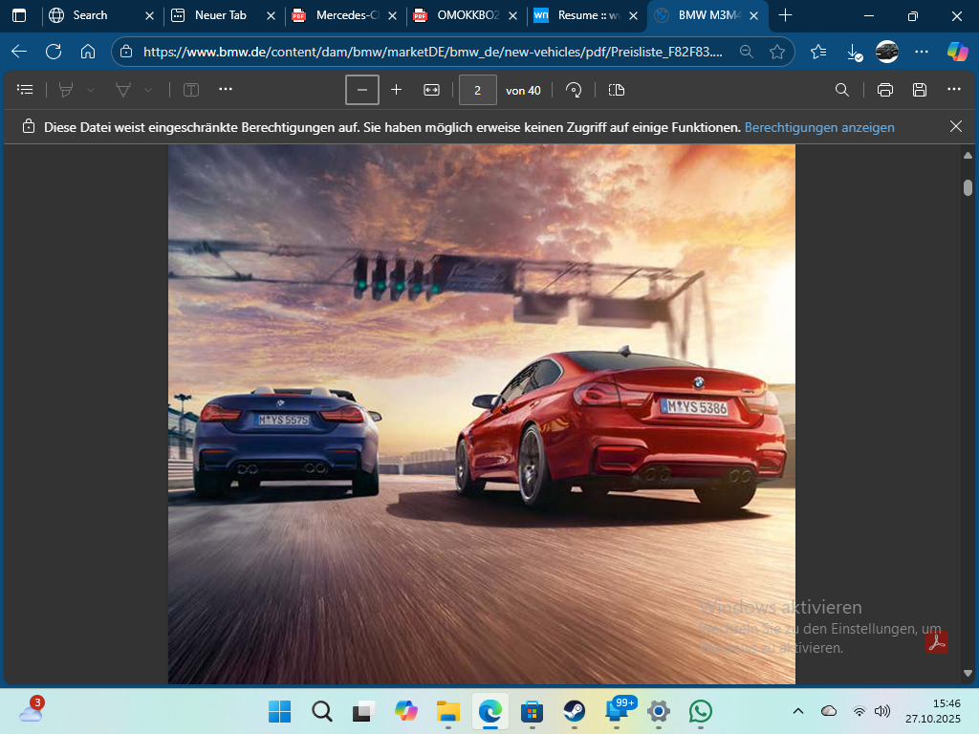
Task: Expand the draw tool dropdown arrow
Action: coord(148,90)
